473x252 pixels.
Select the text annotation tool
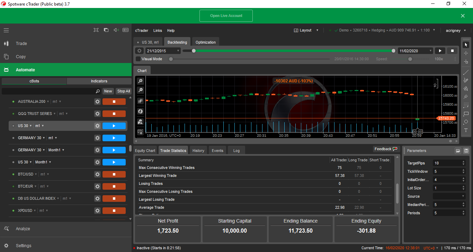click(466, 130)
